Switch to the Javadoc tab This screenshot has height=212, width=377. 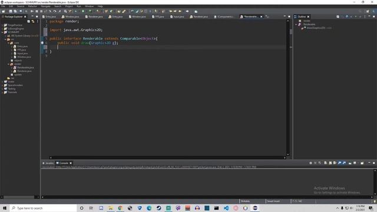(48, 163)
